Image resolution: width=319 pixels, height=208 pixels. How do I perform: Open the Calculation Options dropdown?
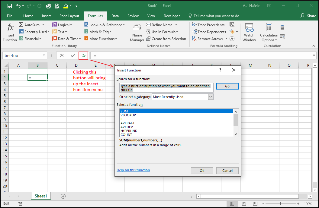pyautogui.click(x=269, y=33)
